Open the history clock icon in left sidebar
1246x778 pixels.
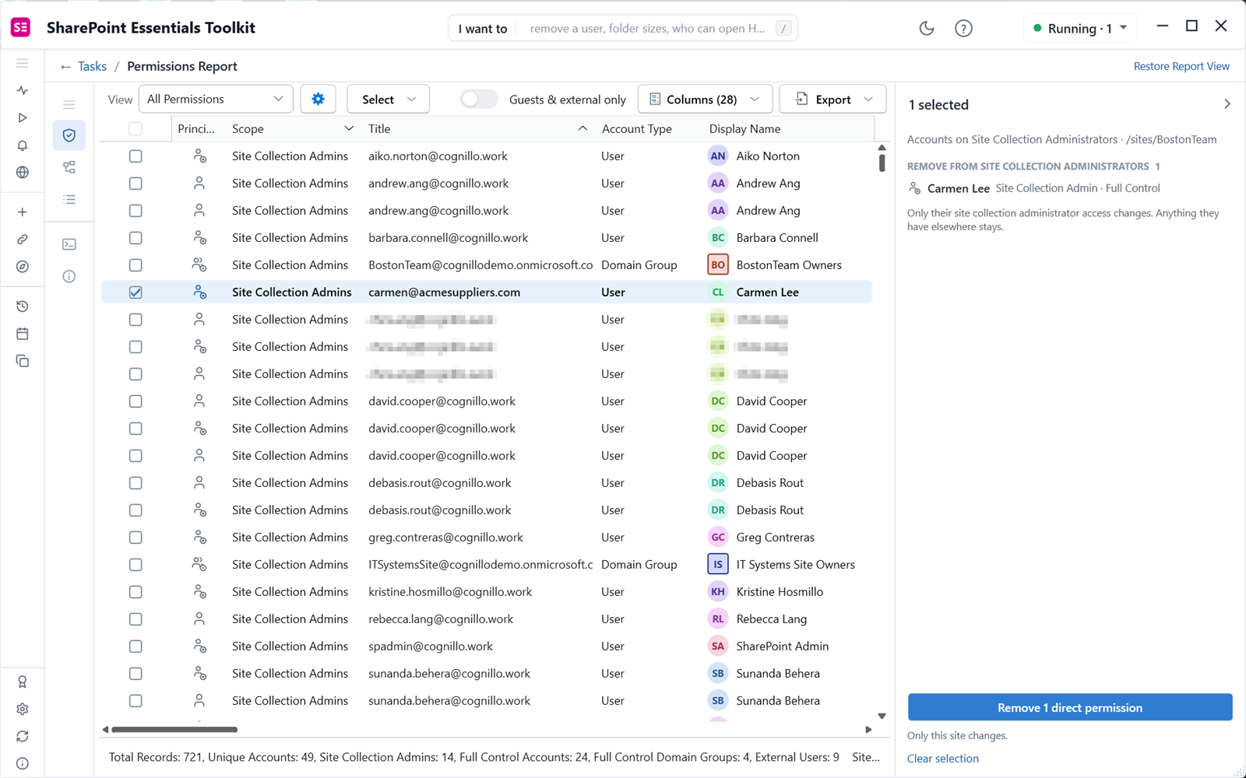(x=23, y=307)
